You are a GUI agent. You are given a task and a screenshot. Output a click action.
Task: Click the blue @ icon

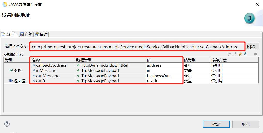(x=245, y=54)
